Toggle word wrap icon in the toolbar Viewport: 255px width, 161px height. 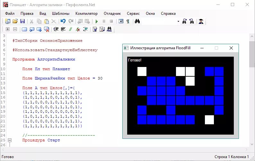(121, 21)
